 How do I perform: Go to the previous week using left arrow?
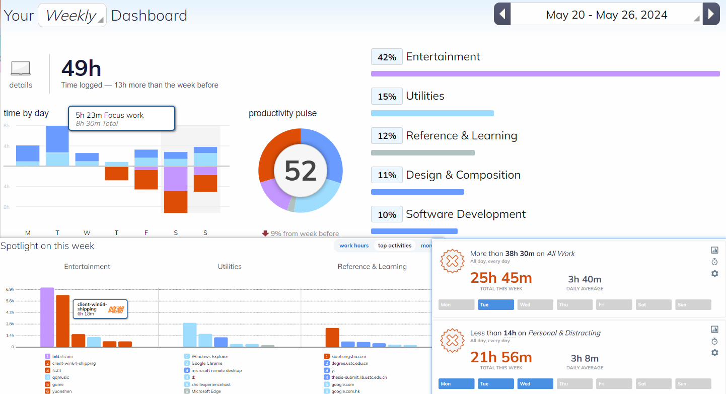502,14
